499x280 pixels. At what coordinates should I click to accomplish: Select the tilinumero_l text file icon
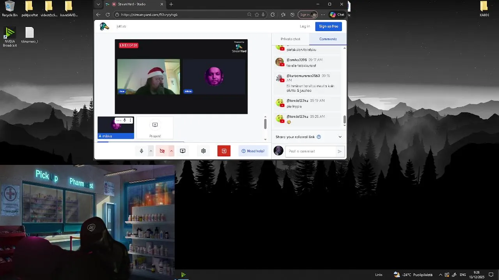click(x=30, y=35)
